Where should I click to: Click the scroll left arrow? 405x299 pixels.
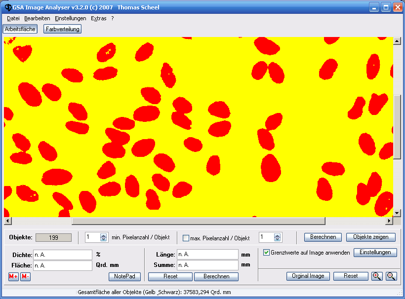[7, 221]
